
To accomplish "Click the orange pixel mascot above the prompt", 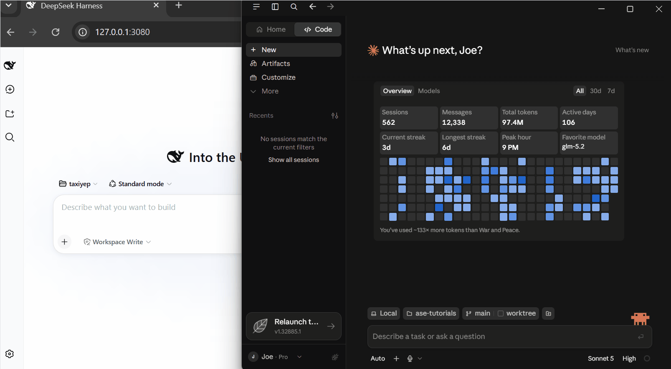I will 640,318.
